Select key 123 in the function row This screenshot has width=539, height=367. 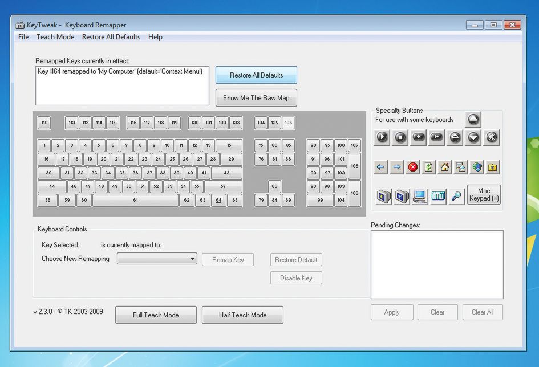pyautogui.click(x=236, y=123)
